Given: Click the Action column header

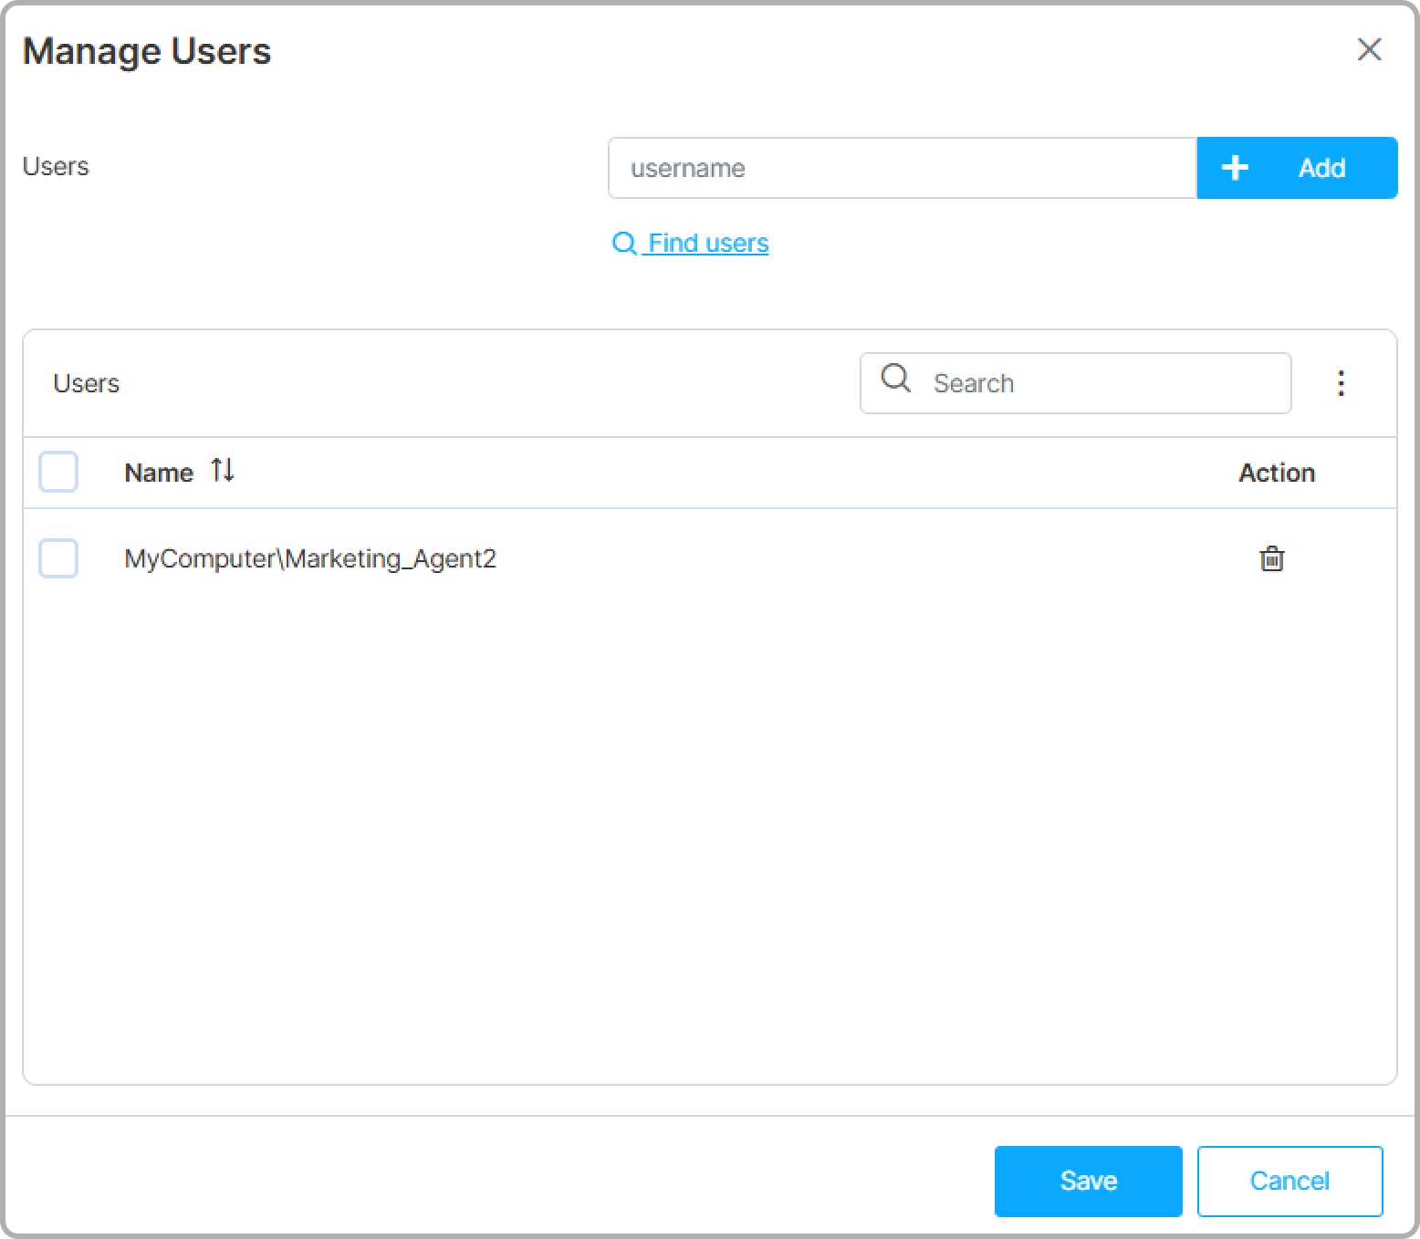Looking at the screenshot, I should click(1276, 473).
